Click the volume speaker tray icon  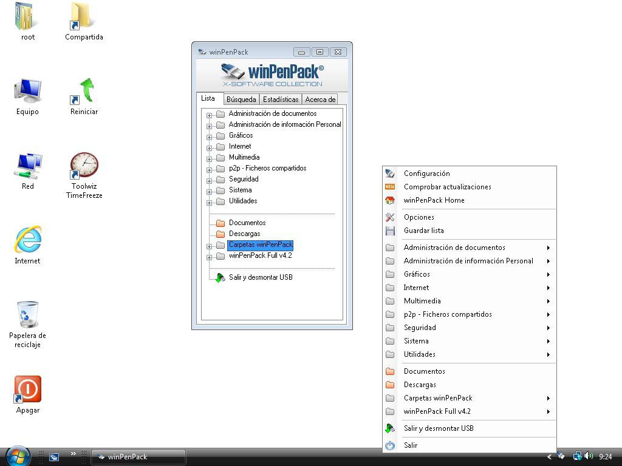click(x=588, y=456)
